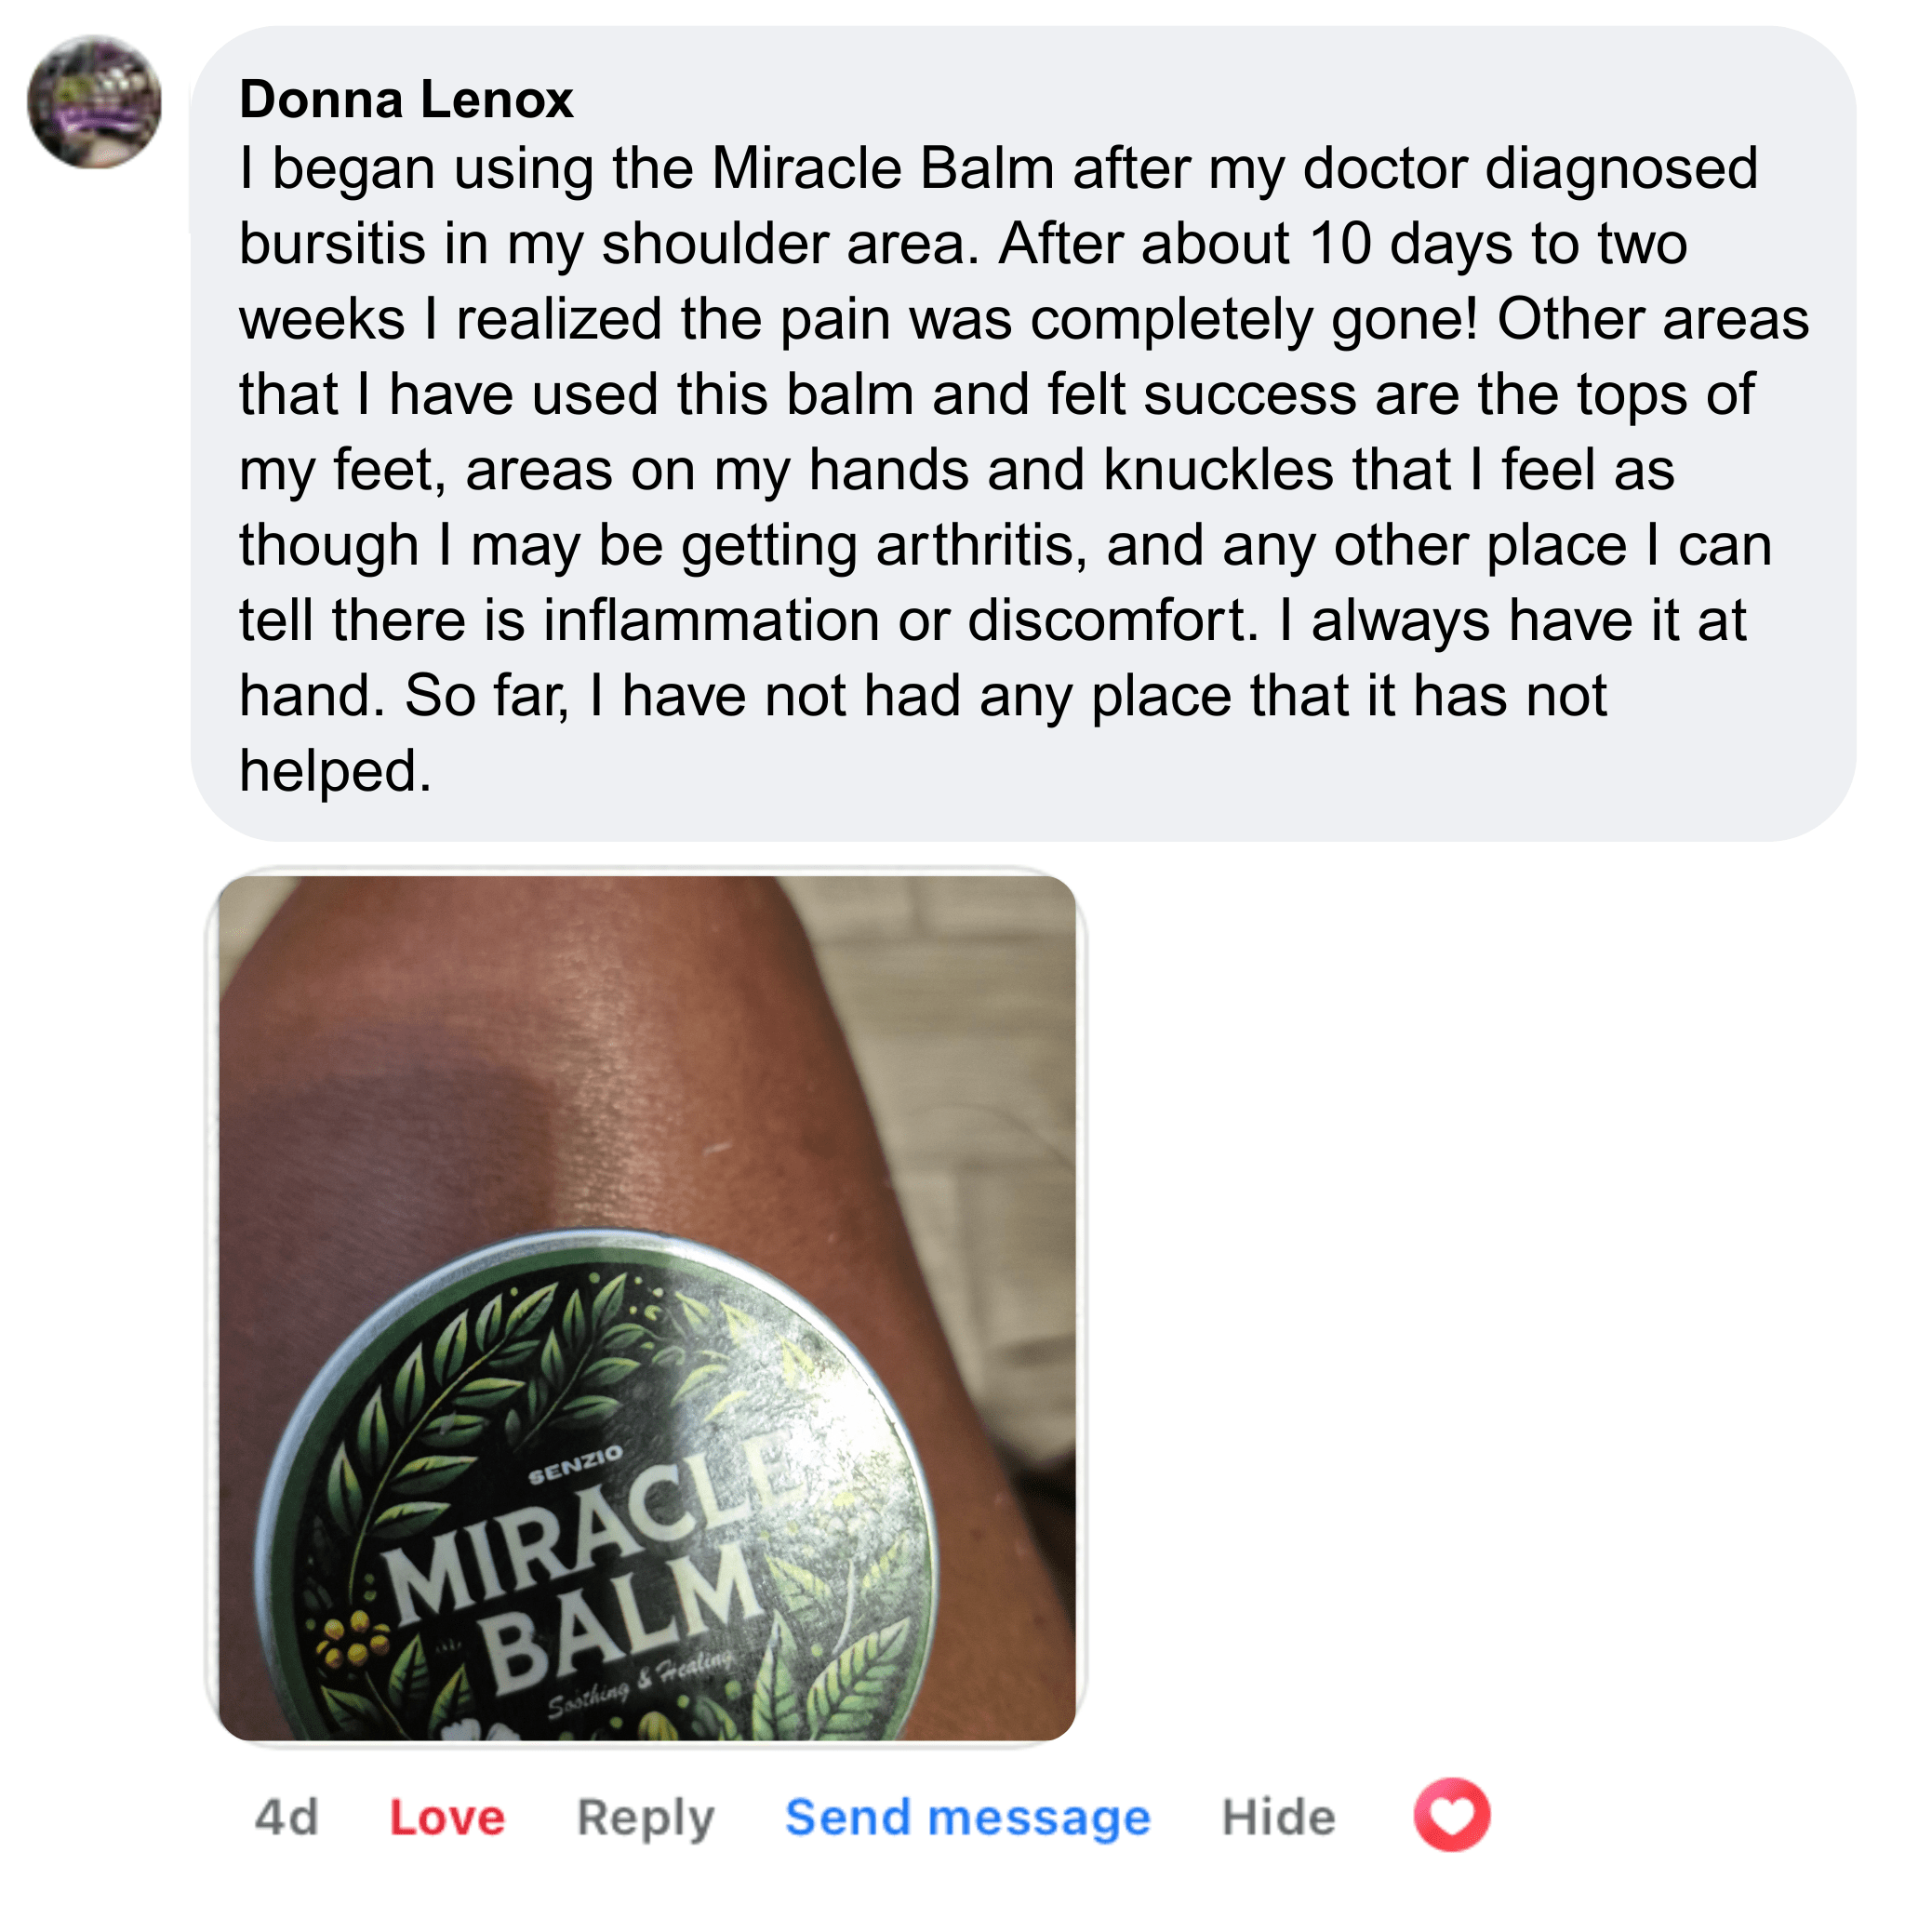Open the 4d comment timestamp

coord(286,1818)
